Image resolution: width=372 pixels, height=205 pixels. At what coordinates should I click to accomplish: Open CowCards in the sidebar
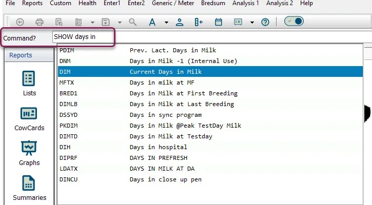point(29,118)
